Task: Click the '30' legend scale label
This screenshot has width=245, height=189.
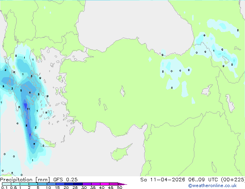Action: [84, 187]
